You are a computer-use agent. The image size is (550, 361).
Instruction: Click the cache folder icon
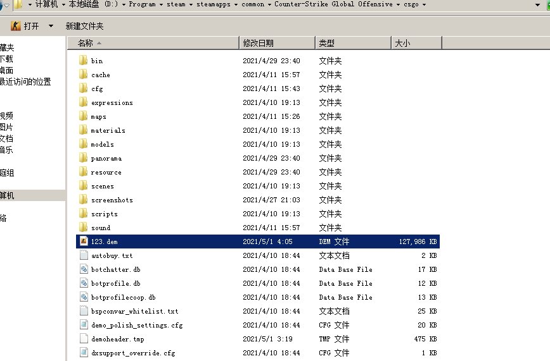(83, 74)
